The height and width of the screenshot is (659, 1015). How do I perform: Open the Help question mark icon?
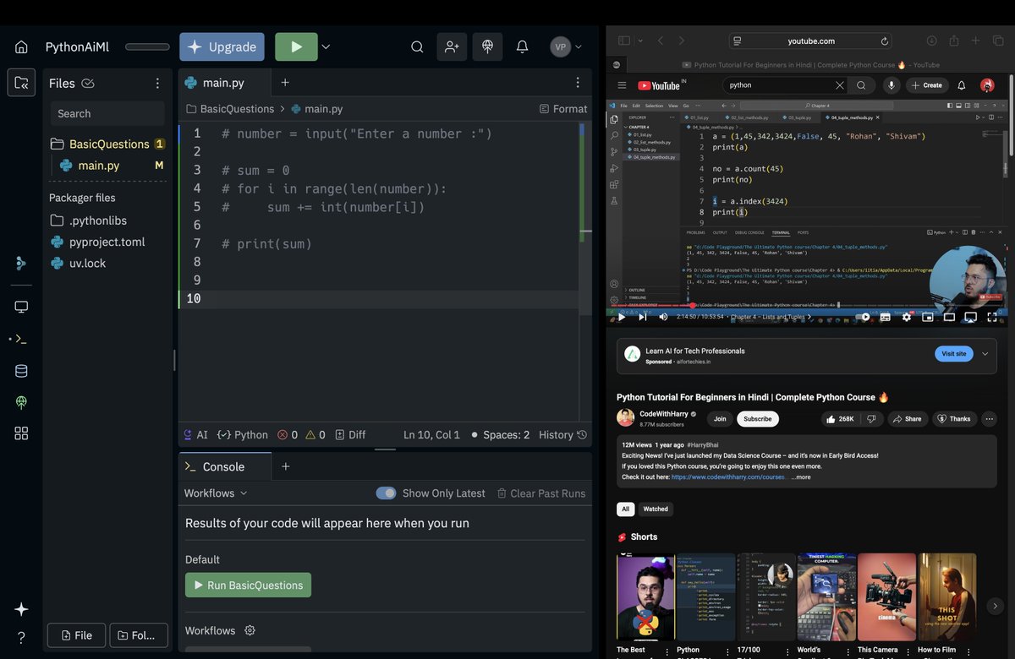tap(21, 638)
